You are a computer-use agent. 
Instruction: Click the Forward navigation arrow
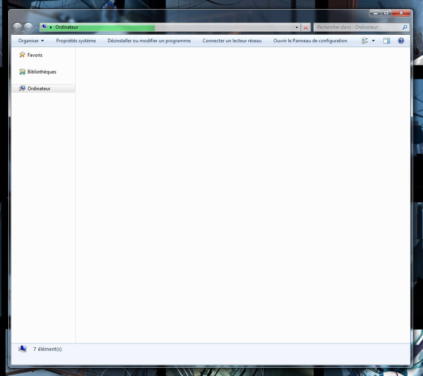click(x=28, y=27)
